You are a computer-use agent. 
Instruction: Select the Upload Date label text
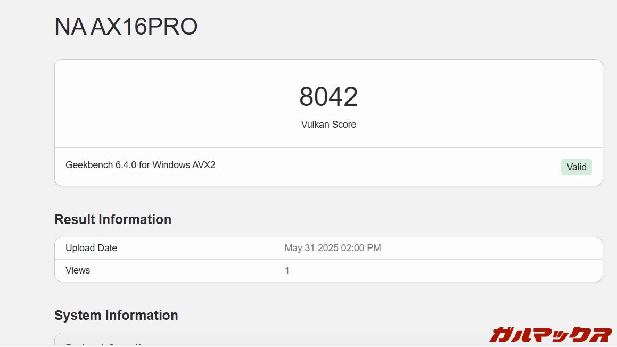[x=91, y=248]
